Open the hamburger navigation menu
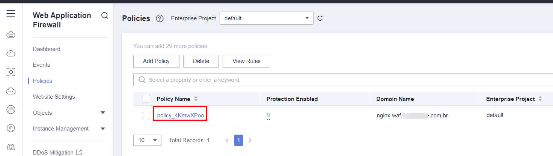Image resolution: width=553 pixels, height=156 pixels. point(11,14)
